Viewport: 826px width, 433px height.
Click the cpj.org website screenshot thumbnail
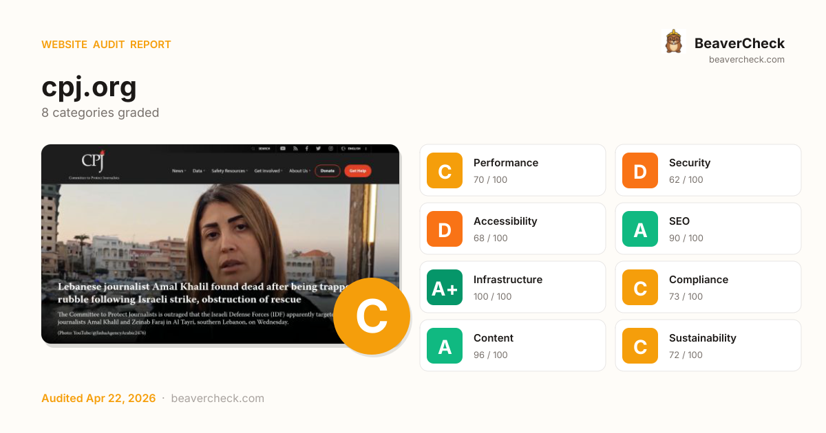point(220,244)
